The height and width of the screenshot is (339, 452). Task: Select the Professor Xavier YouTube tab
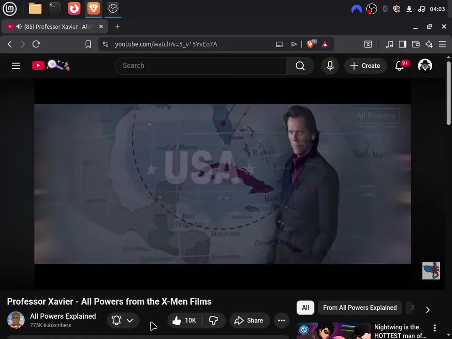(55, 26)
